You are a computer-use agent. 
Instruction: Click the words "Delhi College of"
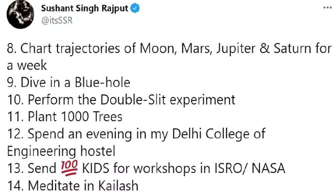tap(216, 134)
